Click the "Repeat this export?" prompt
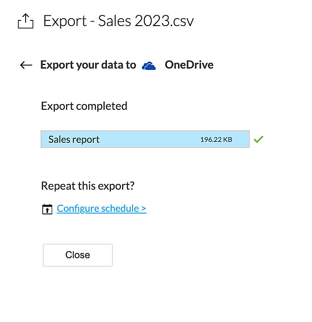The height and width of the screenshot is (322, 312). coord(88,186)
